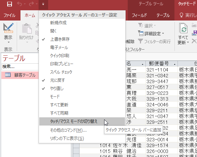
Task: Click the 郵便番号 column header
Action: pyautogui.click(x=161, y=64)
